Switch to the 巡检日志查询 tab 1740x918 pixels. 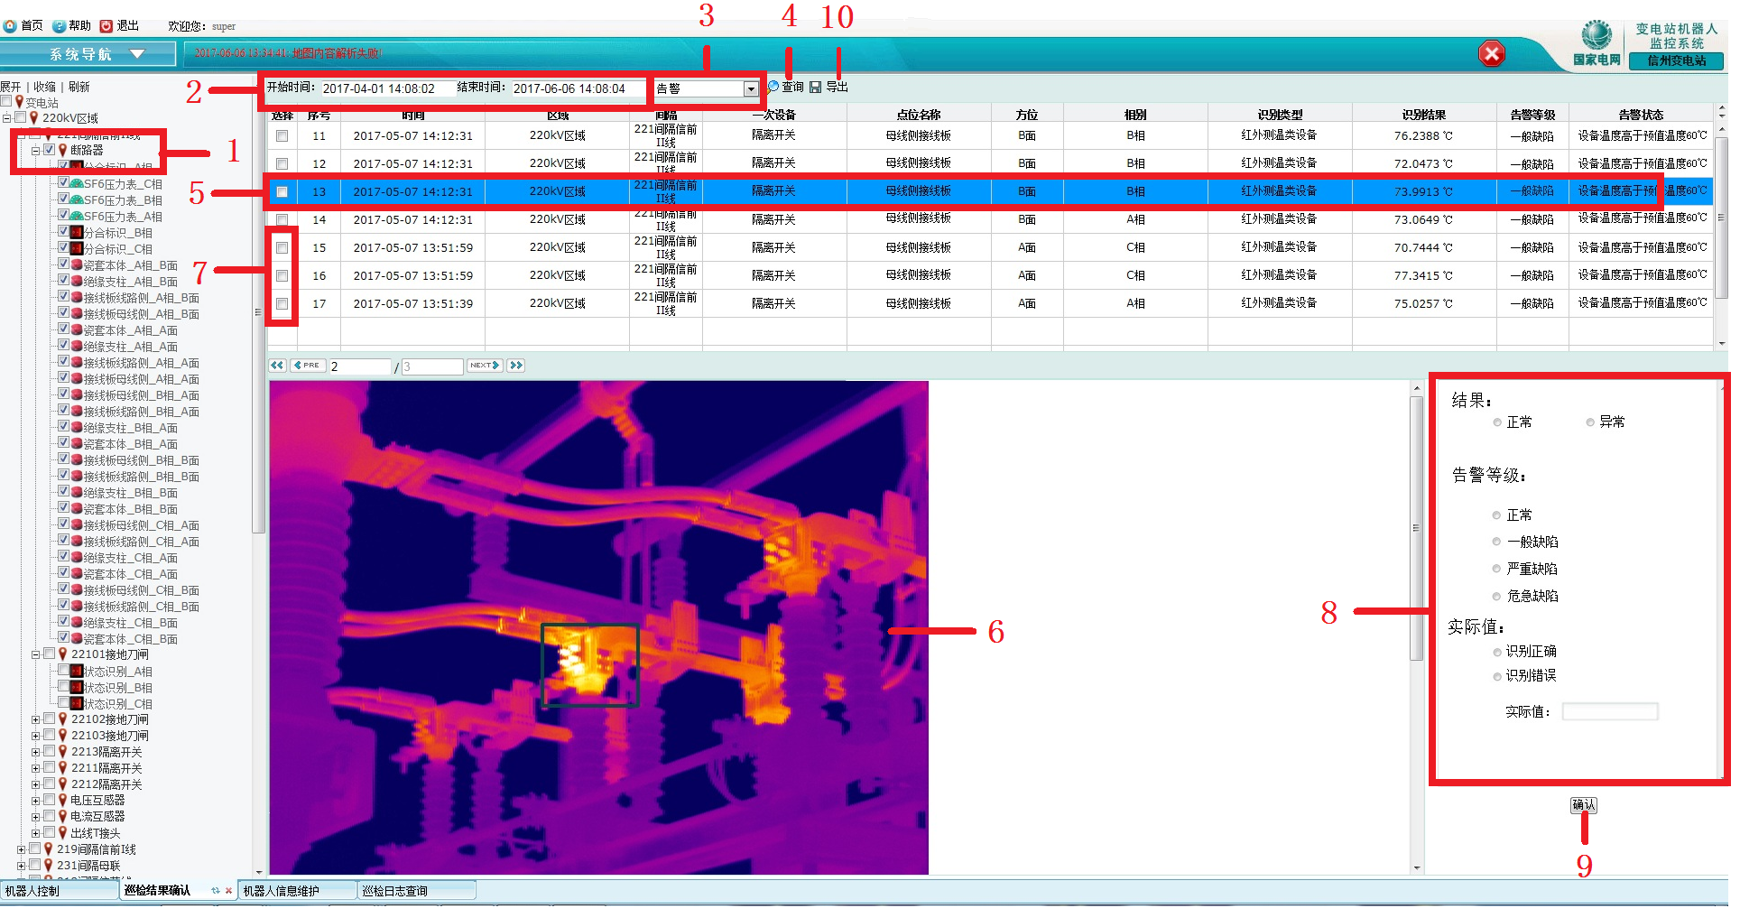click(x=395, y=891)
